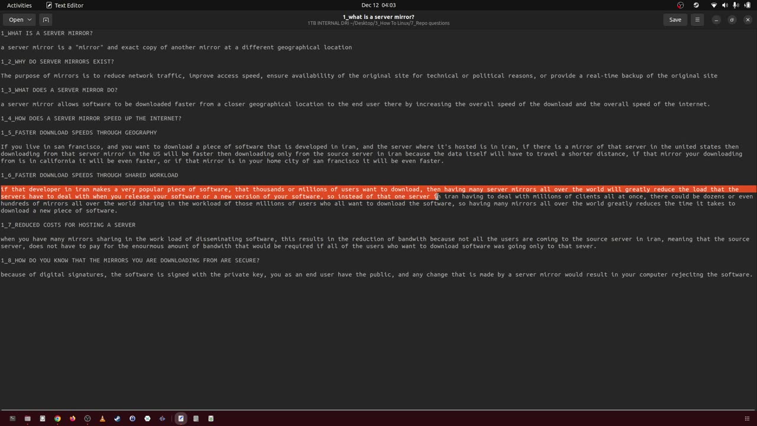
Task: Click line 'a server mirror allows software'
Action: pos(355,104)
